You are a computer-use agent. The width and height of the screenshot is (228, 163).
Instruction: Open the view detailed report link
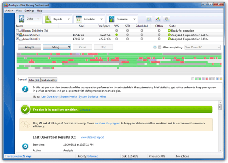(92, 137)
